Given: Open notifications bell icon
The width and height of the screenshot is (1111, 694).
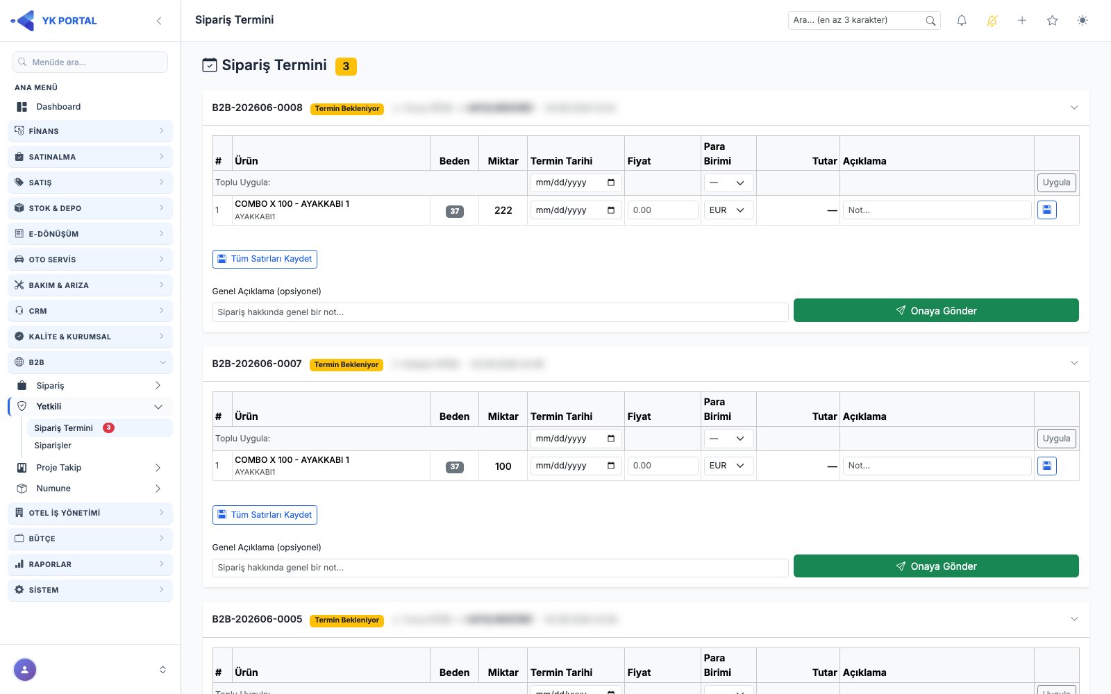Looking at the screenshot, I should [x=962, y=21].
